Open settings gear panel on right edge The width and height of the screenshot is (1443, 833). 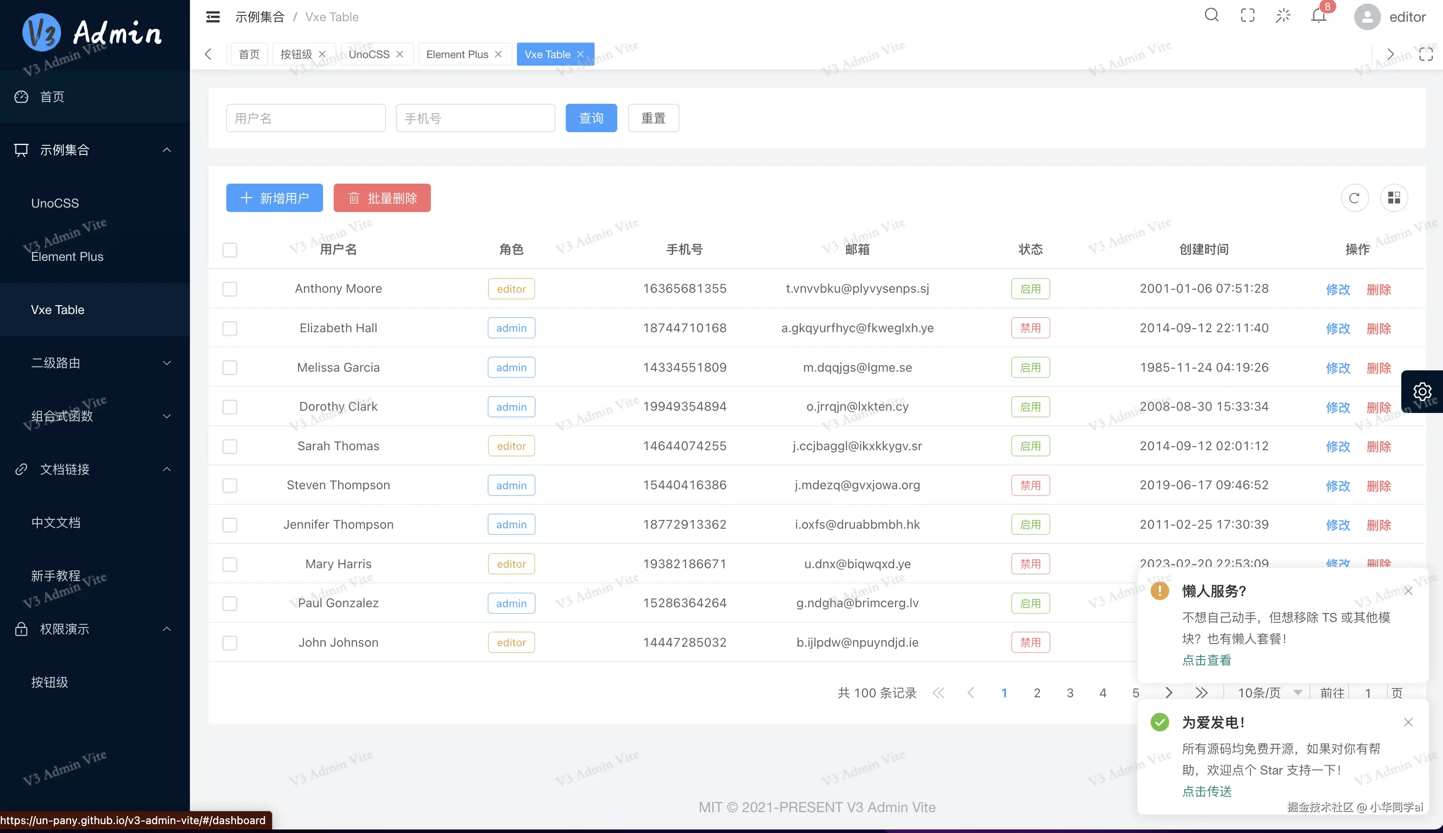(1422, 392)
